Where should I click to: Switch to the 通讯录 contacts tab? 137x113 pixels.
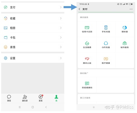(x=25, y=98)
